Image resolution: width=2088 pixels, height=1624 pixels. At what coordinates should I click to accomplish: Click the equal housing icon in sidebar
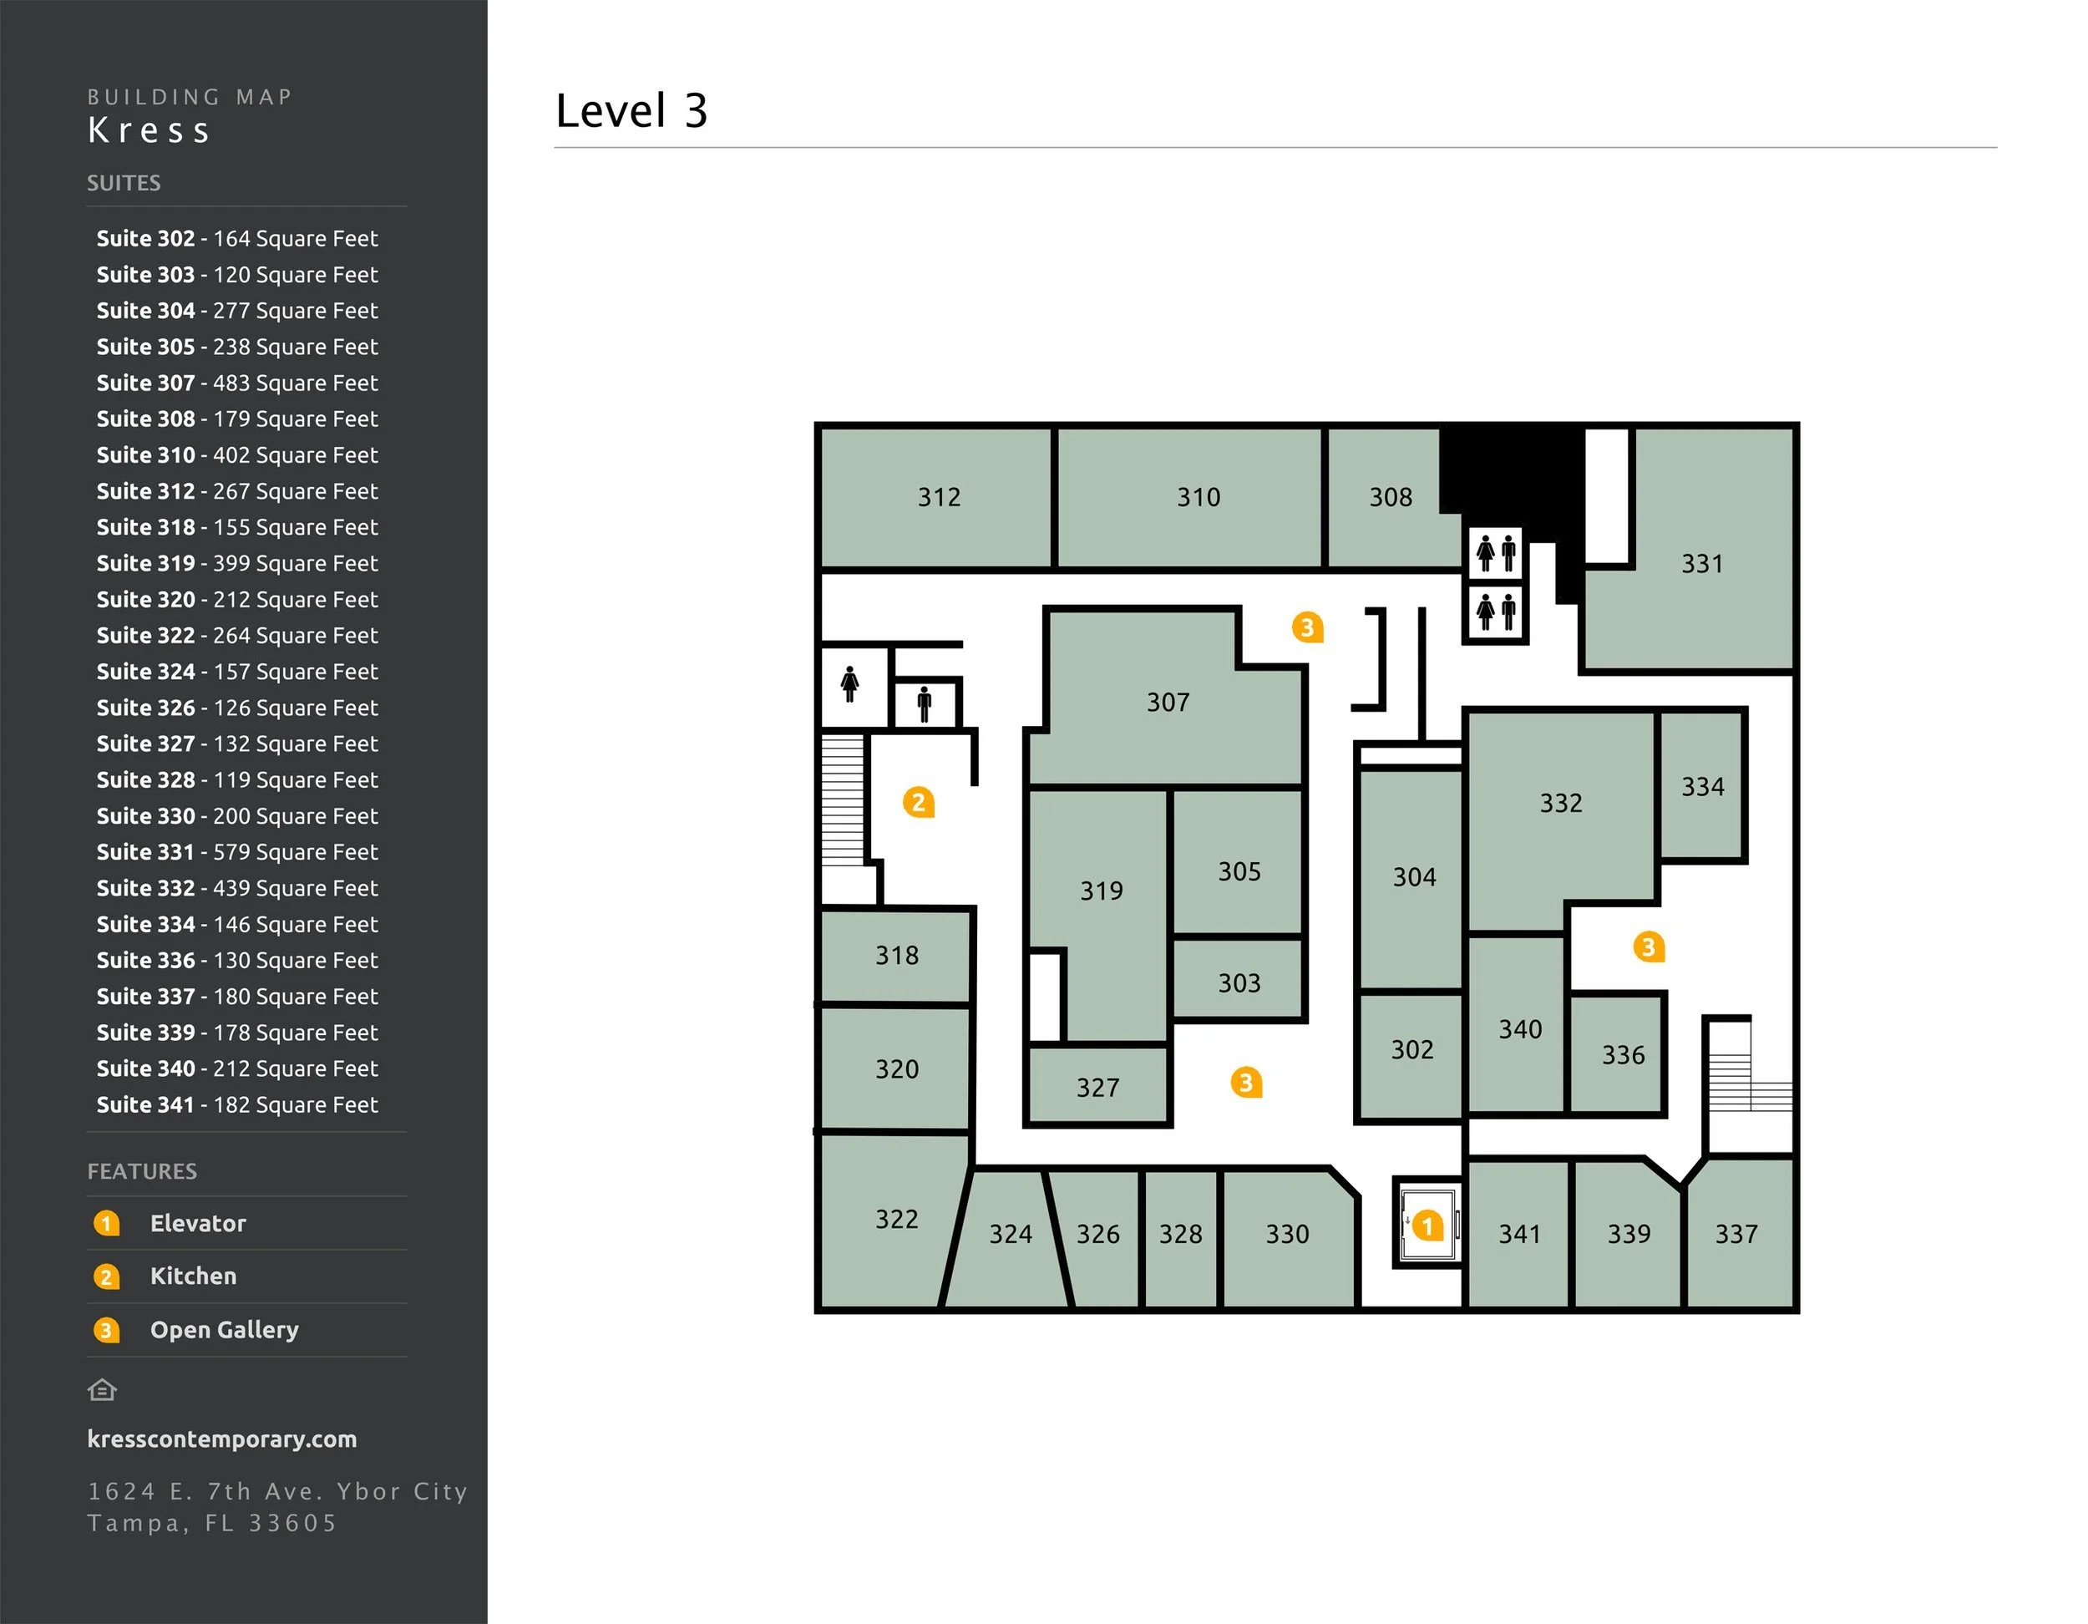pyautogui.click(x=102, y=1390)
